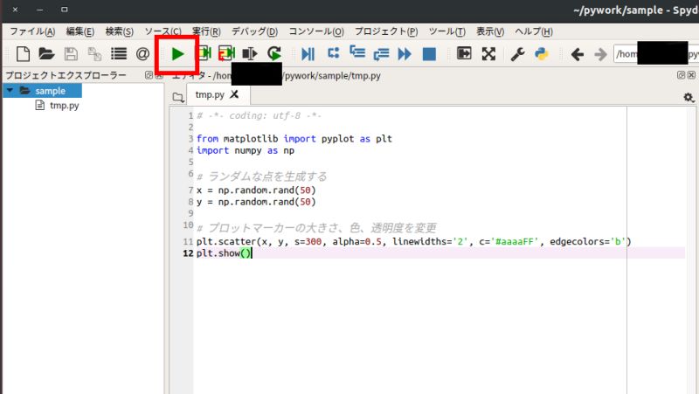Screen dimensions: 699x394
Task: Run selection or current line
Action: [250, 54]
